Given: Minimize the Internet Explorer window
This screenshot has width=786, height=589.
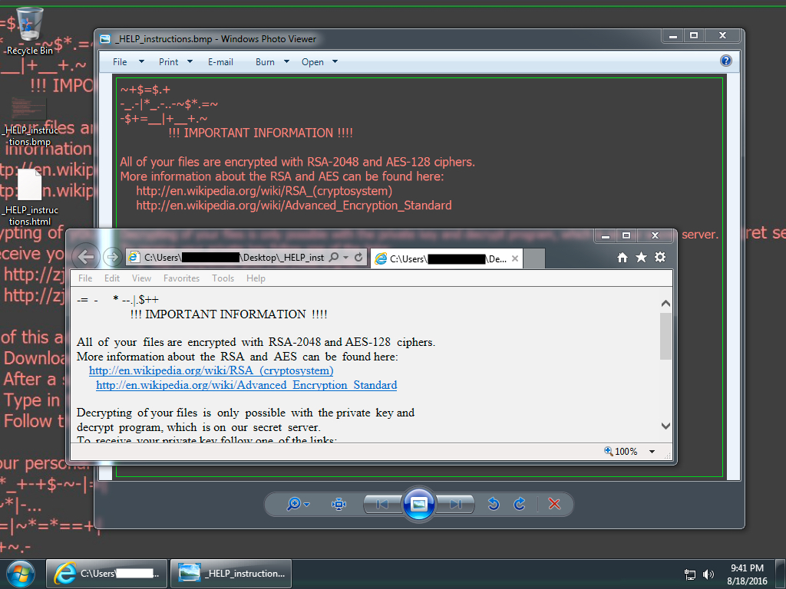Looking at the screenshot, I should 606,235.
